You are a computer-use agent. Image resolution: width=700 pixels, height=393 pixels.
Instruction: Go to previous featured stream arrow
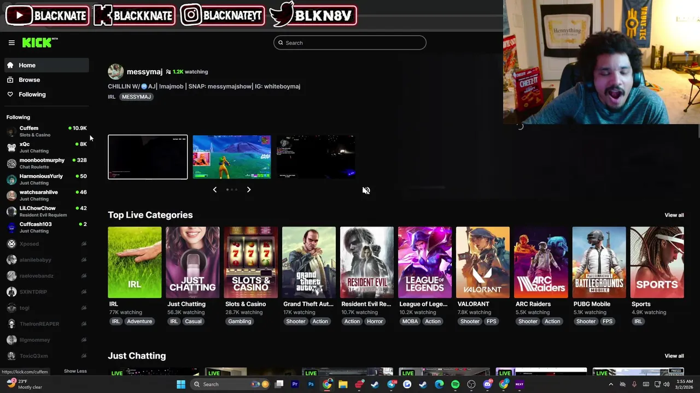214,189
